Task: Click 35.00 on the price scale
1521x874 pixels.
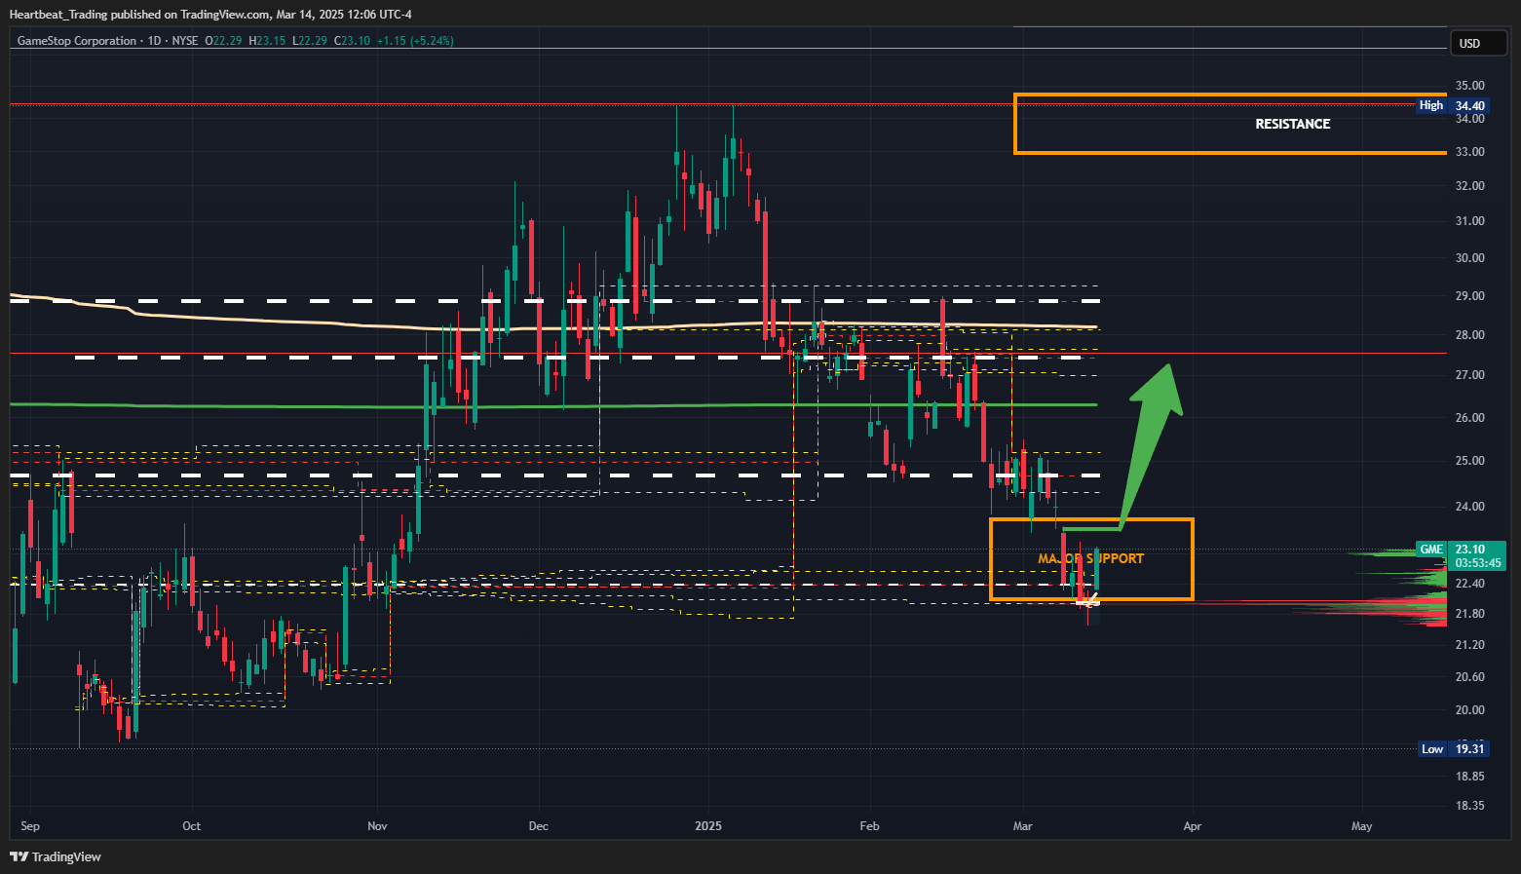Action: pyautogui.click(x=1469, y=86)
